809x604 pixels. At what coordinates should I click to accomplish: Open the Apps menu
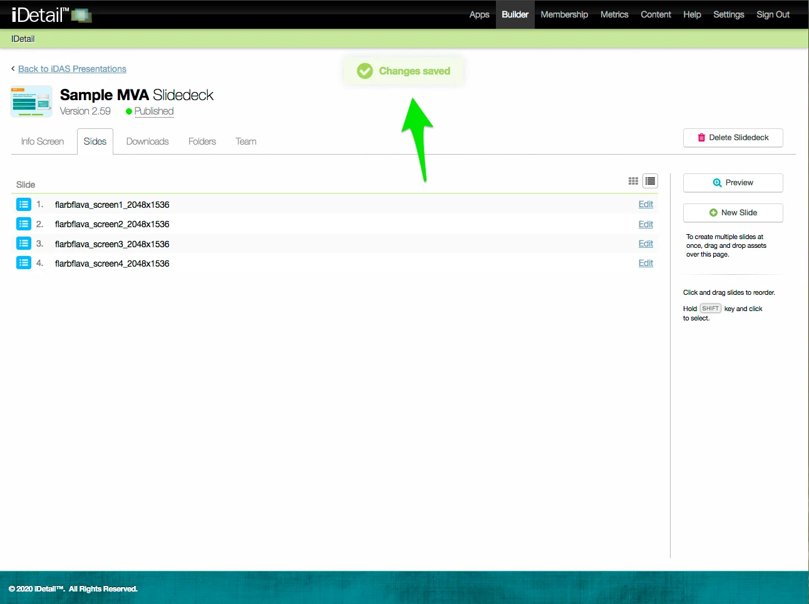(x=480, y=14)
